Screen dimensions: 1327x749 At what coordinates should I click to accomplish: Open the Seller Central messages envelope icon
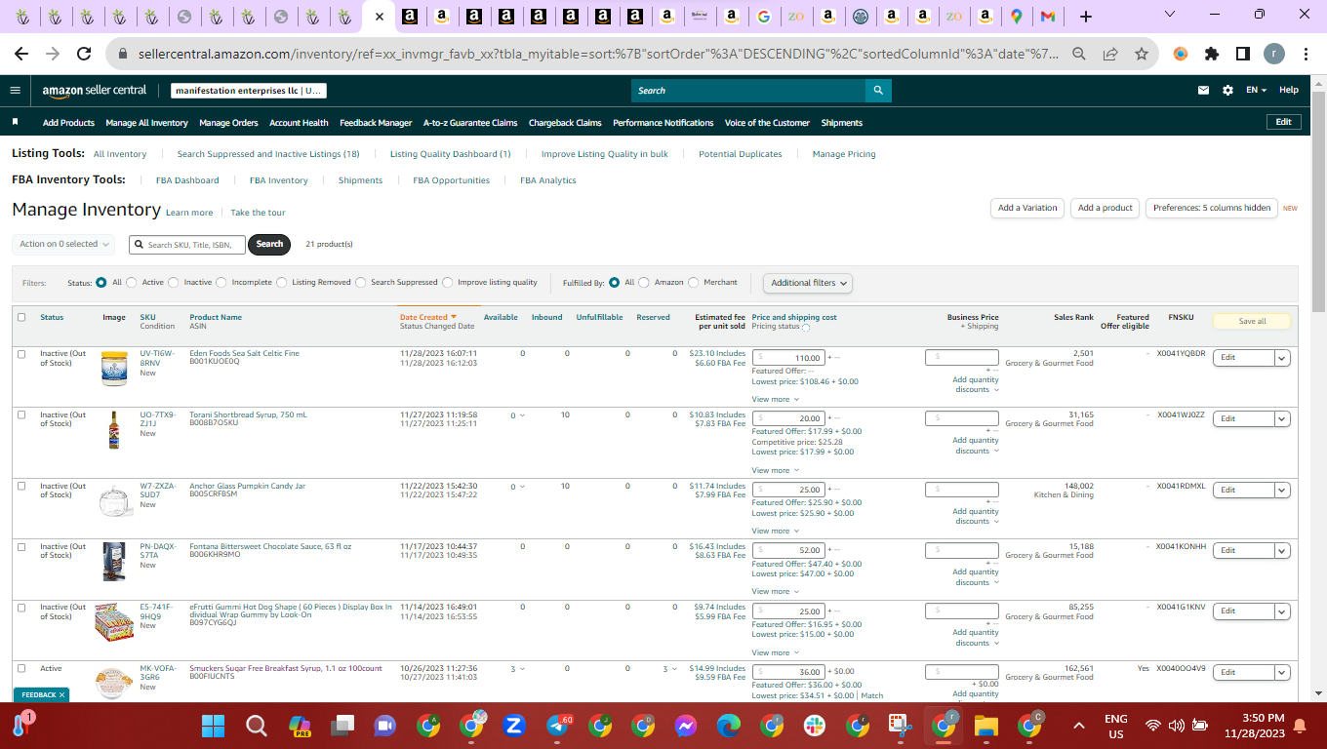pyautogui.click(x=1204, y=90)
